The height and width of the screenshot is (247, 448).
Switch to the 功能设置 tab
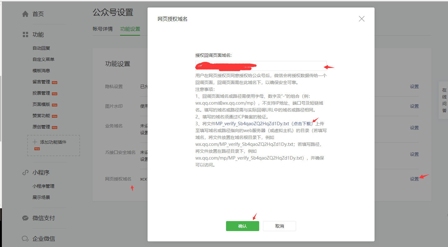(130, 29)
